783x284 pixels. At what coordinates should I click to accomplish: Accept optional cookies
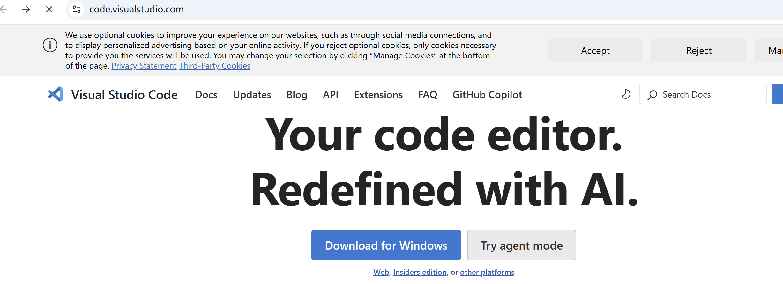coord(595,50)
